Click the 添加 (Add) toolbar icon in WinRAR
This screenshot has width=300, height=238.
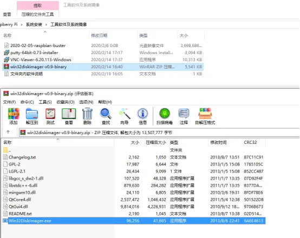[14, 114]
